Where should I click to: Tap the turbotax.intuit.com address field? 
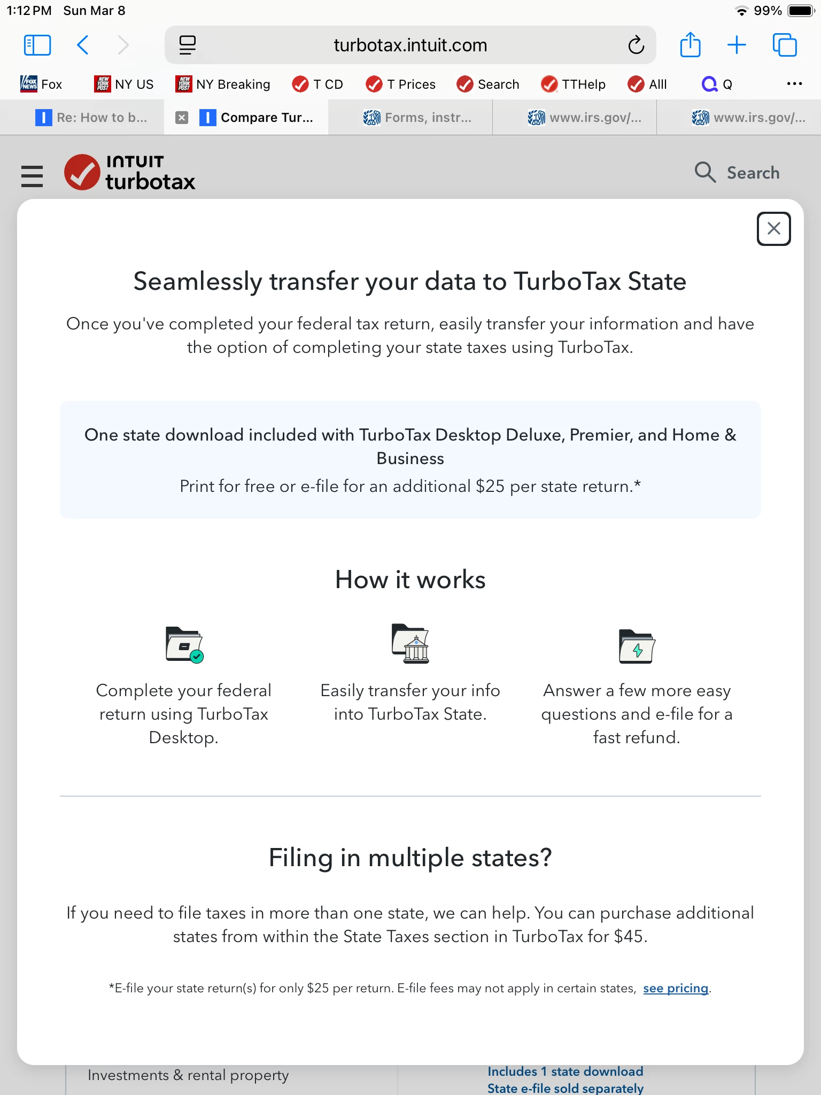[x=410, y=45]
